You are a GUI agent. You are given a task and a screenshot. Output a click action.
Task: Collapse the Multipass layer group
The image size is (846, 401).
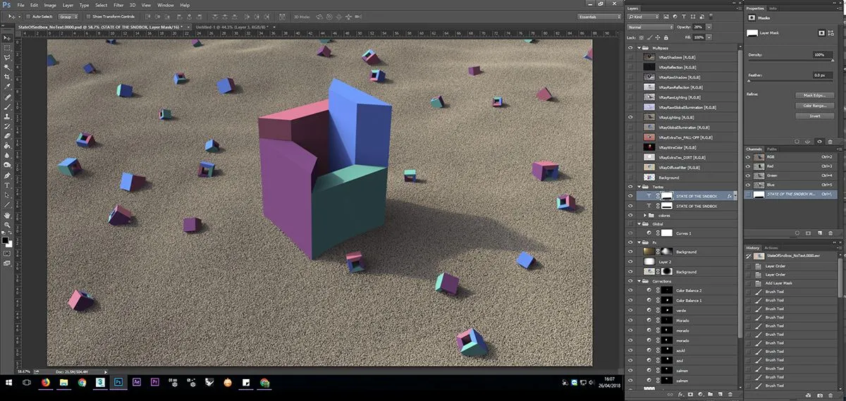point(639,47)
